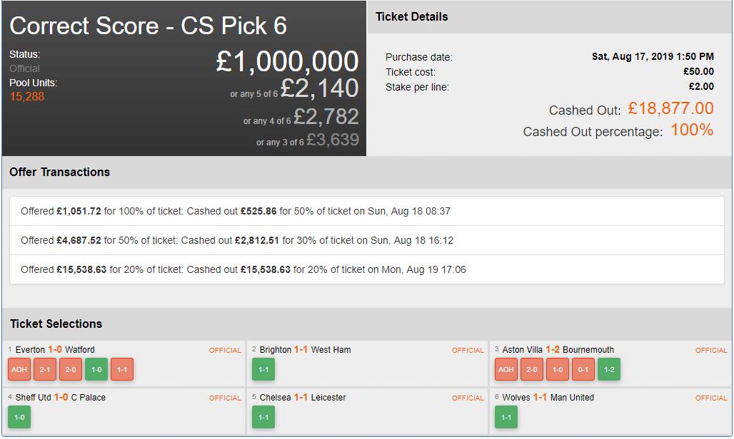Click the Pool Units 15,288 value

(x=27, y=96)
